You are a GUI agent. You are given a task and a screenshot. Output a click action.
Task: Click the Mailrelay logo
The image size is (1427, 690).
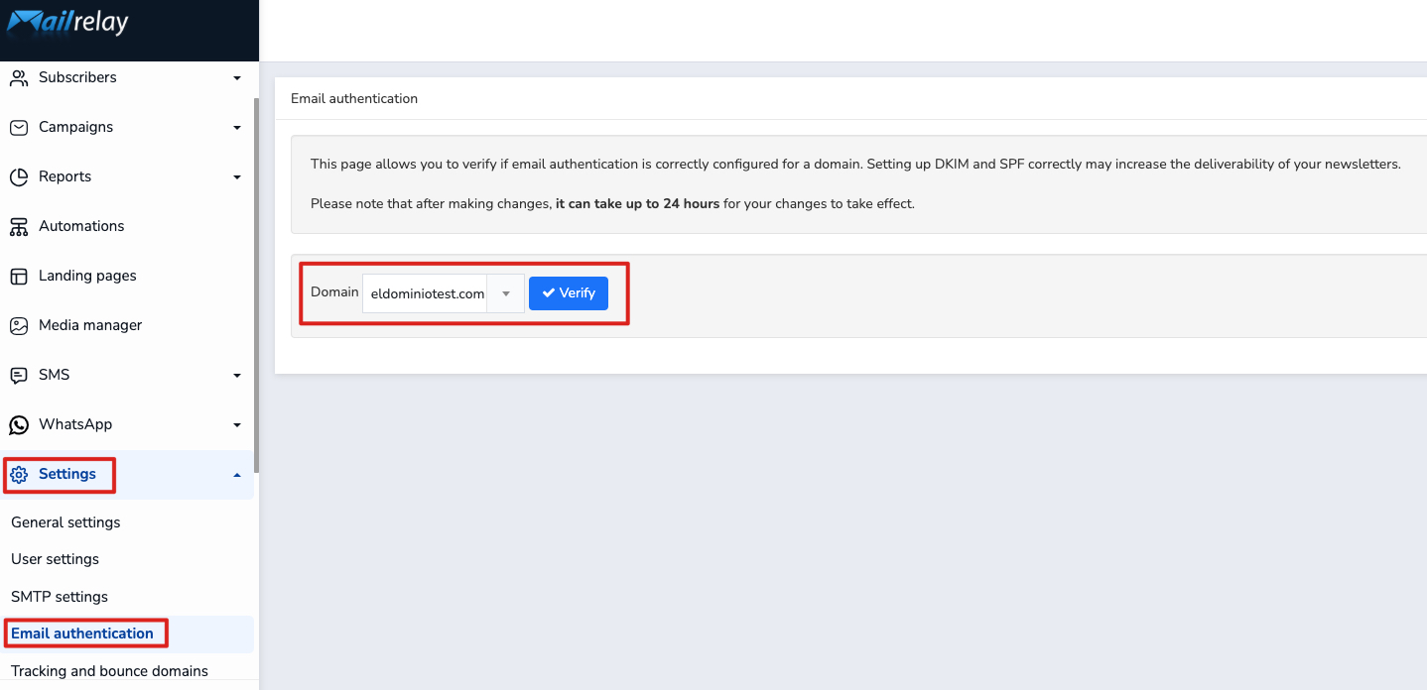(x=67, y=21)
